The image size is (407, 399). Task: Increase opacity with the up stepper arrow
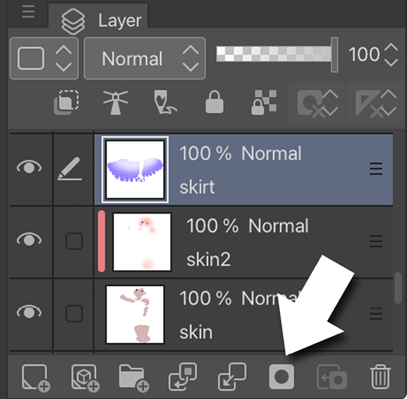click(x=391, y=48)
